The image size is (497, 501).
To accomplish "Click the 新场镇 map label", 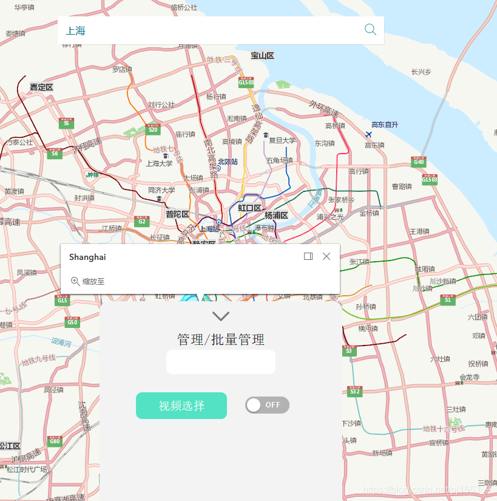I will tap(382, 453).
